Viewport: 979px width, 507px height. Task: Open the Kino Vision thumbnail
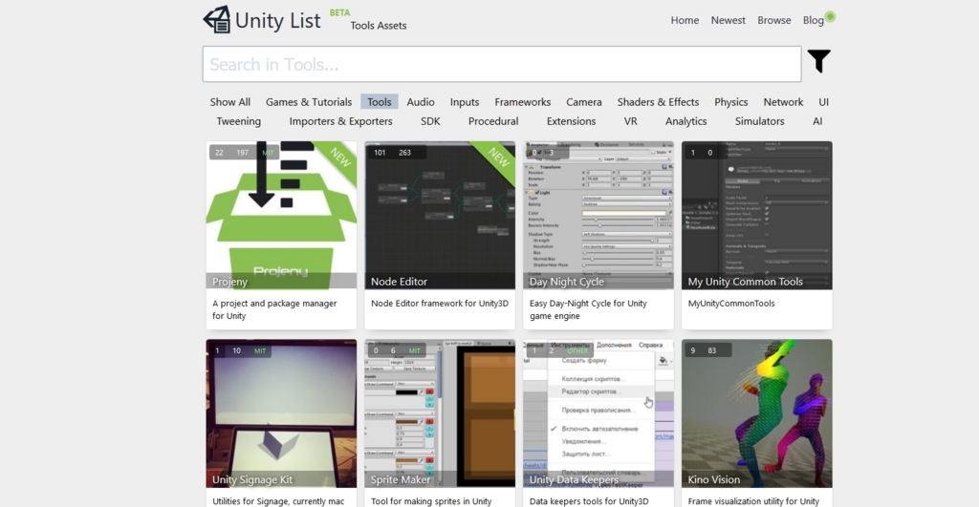[757, 413]
